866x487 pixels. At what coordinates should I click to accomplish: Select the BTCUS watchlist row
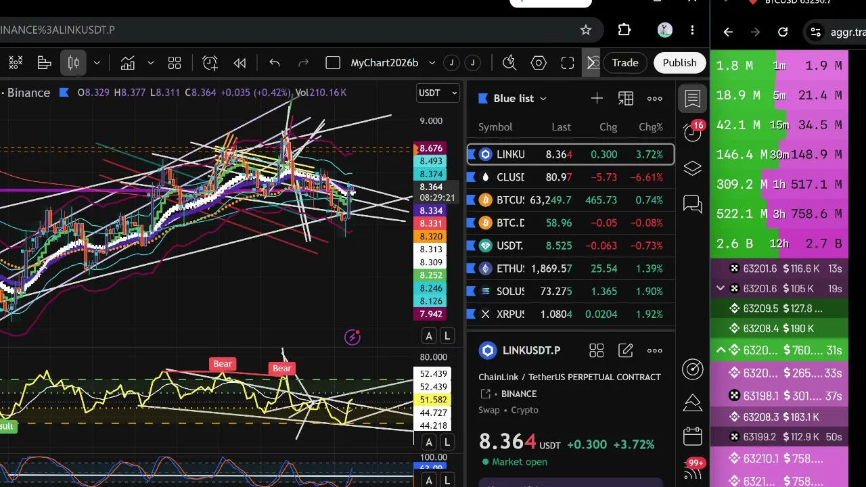pos(571,200)
